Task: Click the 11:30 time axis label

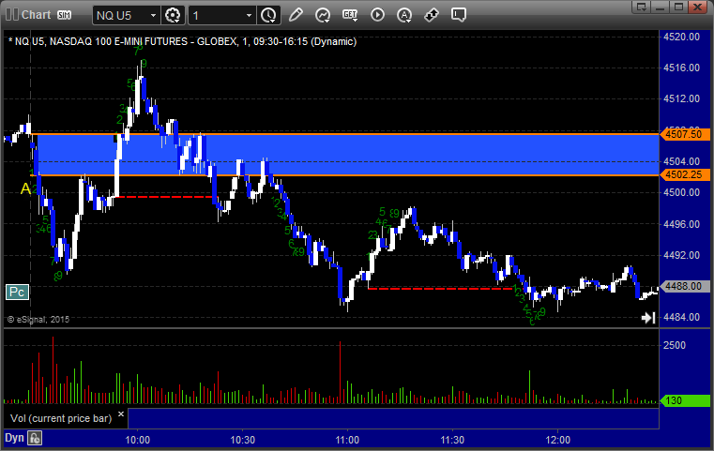Action: tap(452, 440)
